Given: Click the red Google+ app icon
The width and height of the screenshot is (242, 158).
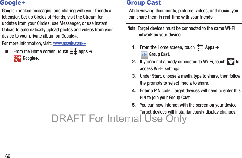Looking at the screenshot, I should pos(17,59).
